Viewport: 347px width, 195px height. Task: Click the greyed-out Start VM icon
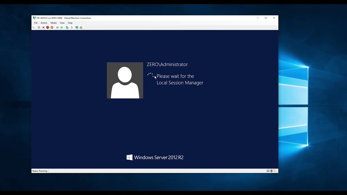pos(39,27)
